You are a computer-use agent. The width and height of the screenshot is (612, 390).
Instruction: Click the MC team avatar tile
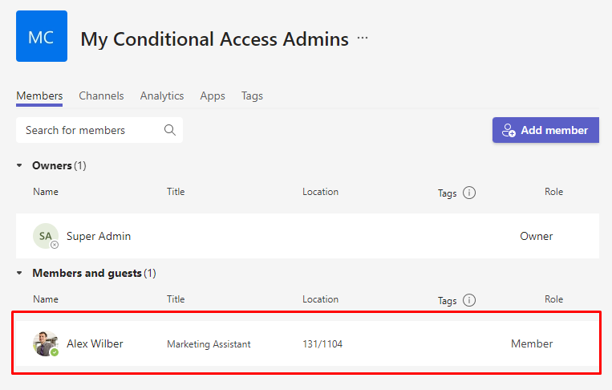click(42, 36)
